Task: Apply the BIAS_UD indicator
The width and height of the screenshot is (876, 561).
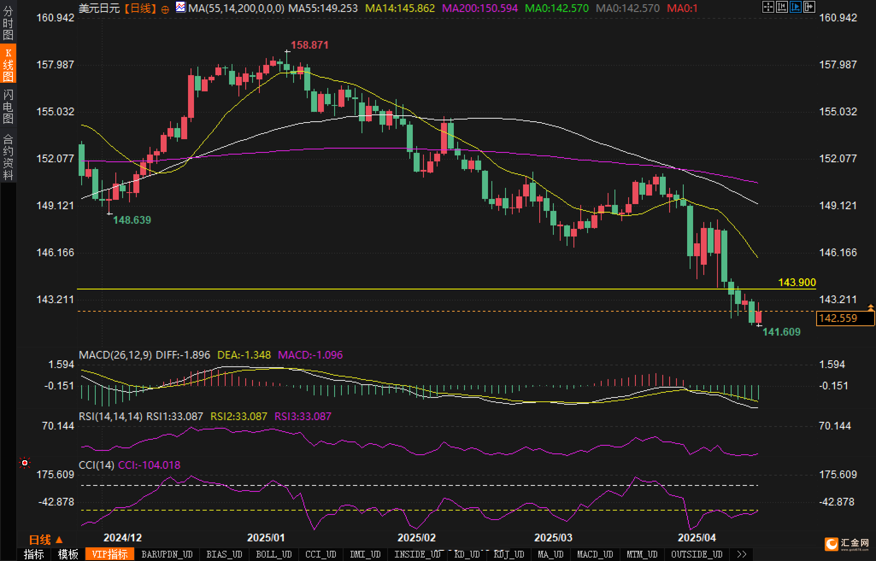Action: (x=224, y=554)
